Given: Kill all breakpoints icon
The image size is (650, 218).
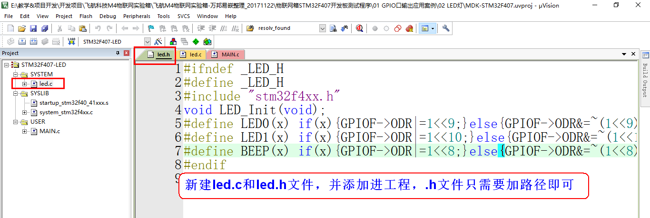Looking at the screenshot, I should pos(409,28).
